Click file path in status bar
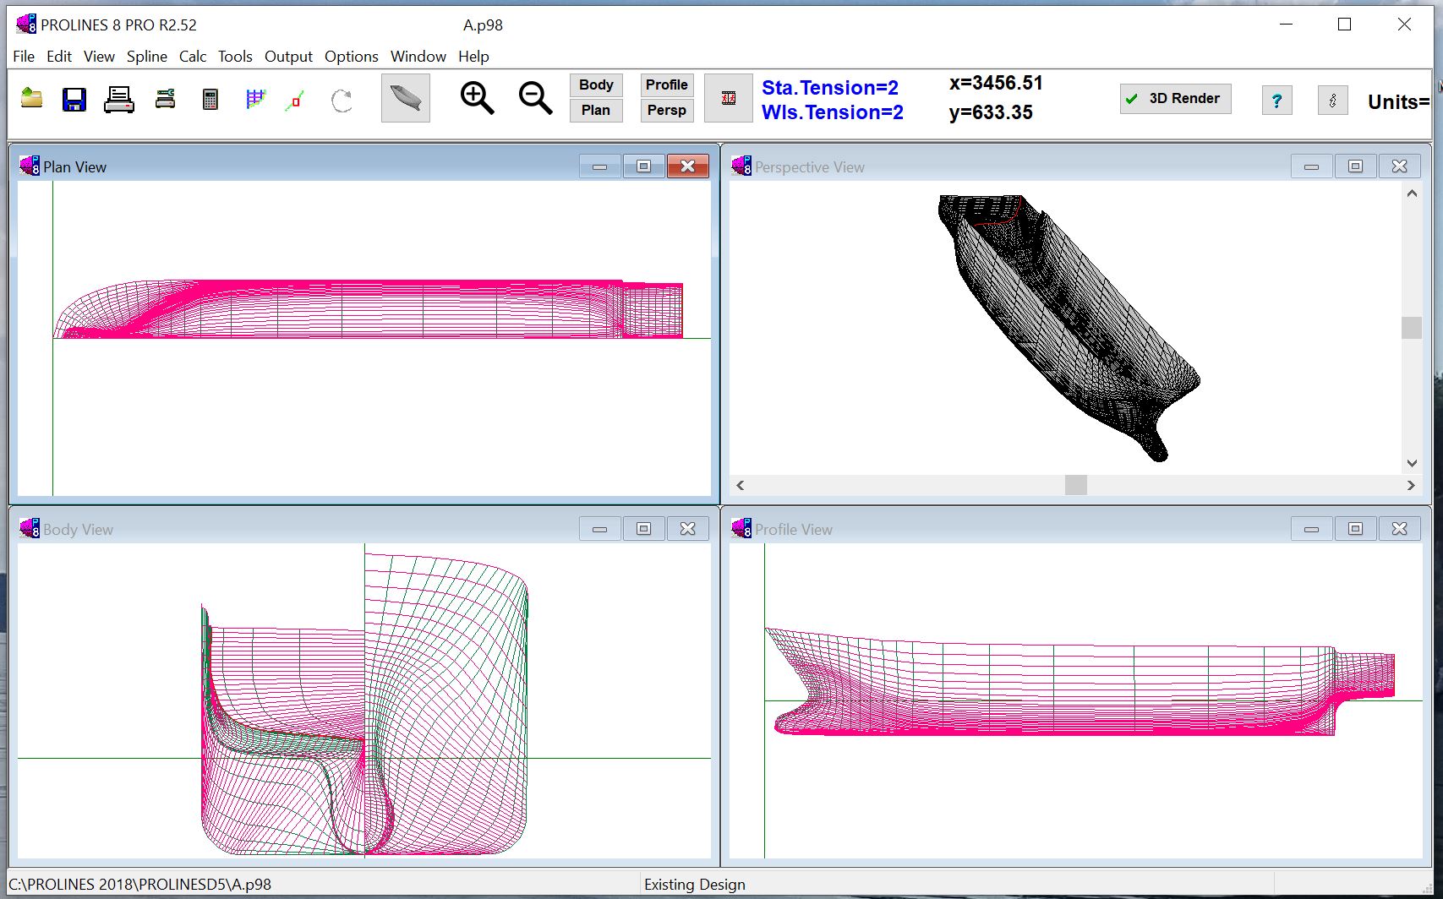This screenshot has height=899, width=1443. (x=140, y=885)
